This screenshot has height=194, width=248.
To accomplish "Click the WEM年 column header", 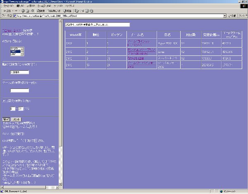I will [x=76, y=35].
